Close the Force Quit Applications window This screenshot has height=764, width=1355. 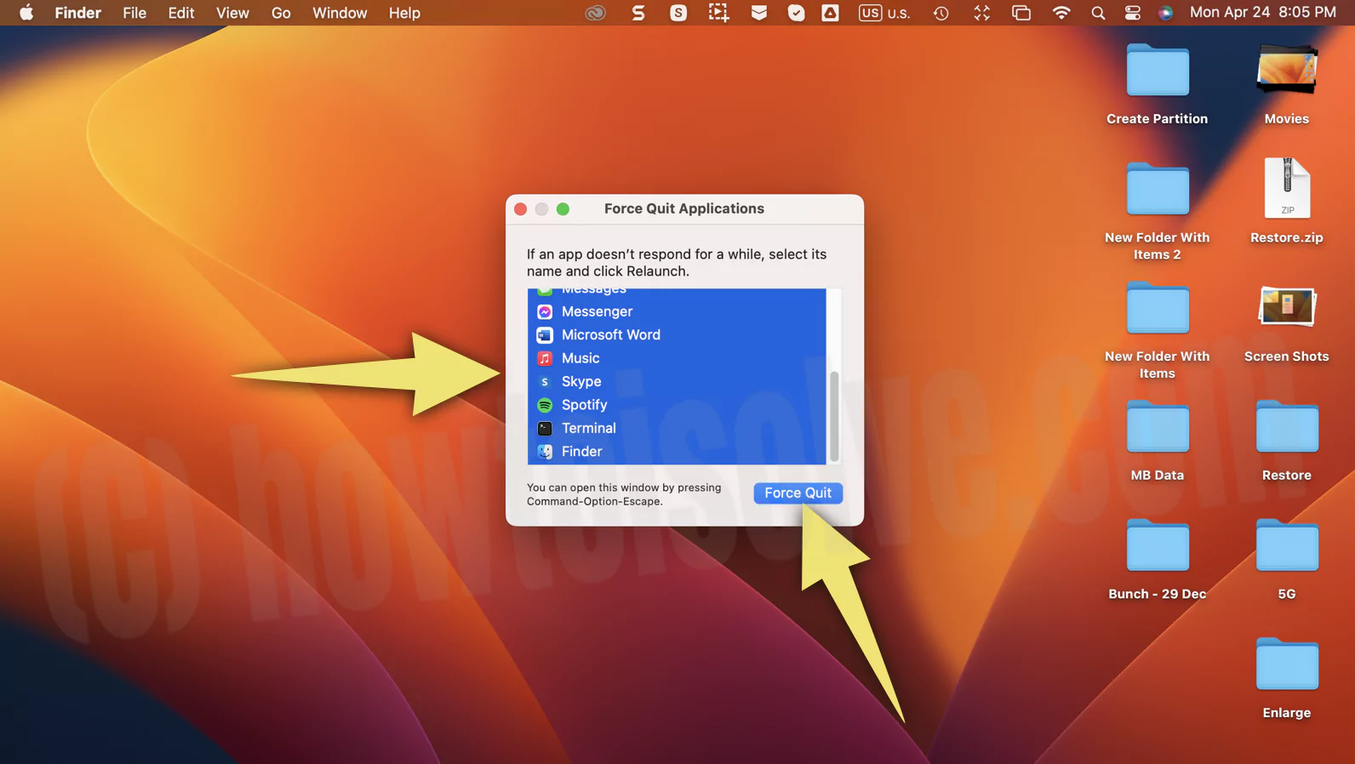point(520,209)
